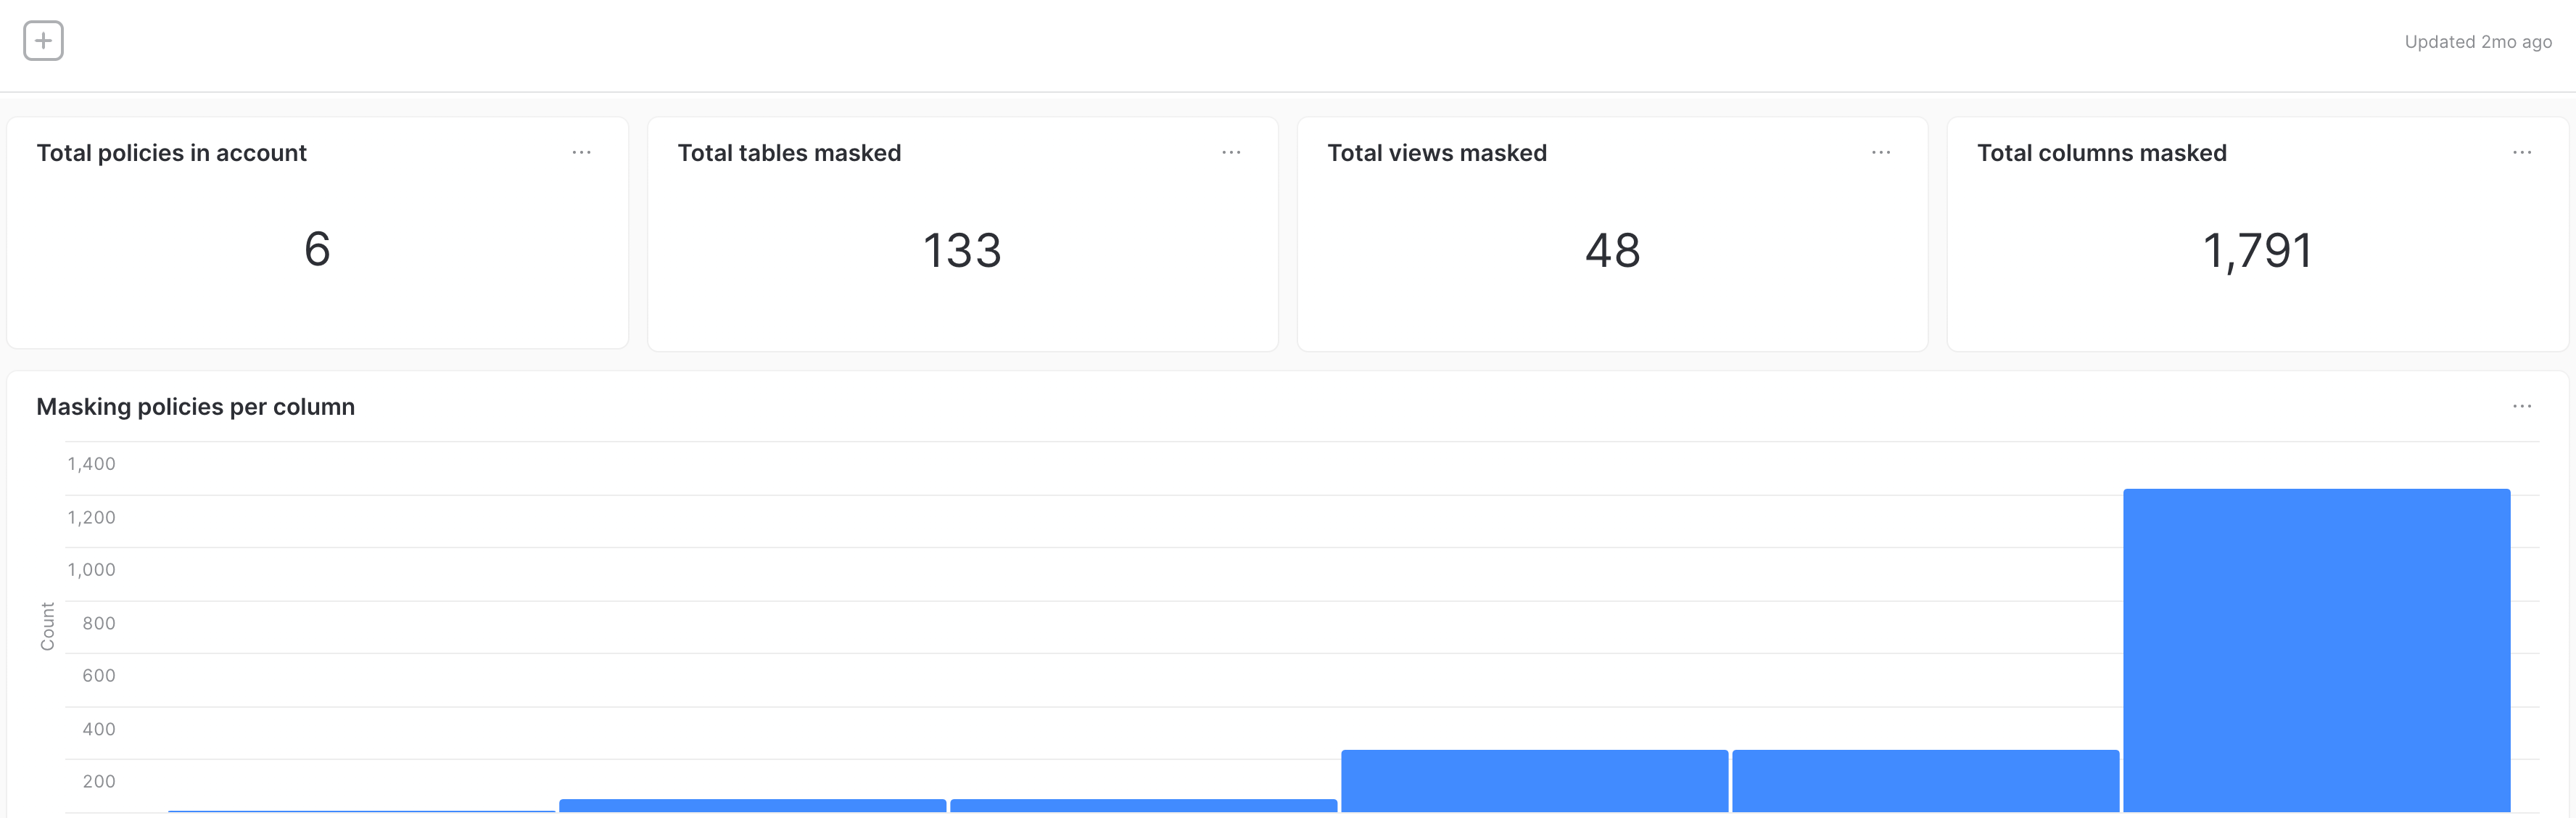Click the 1,400 y-axis tick label
Image resolution: width=2576 pixels, height=818 pixels.
coord(91,464)
